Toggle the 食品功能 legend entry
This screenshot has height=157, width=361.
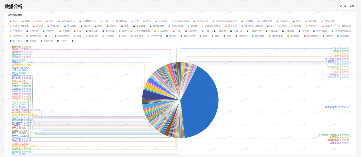[x=92, y=31]
